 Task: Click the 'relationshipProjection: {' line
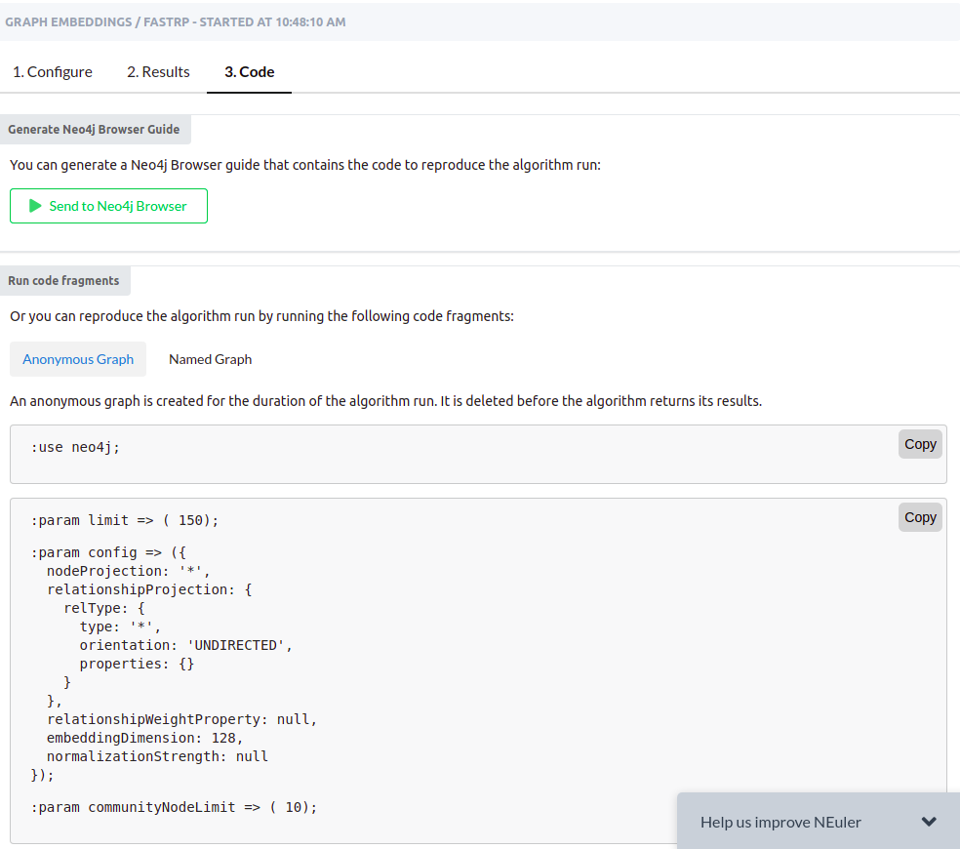pyautogui.click(x=149, y=589)
